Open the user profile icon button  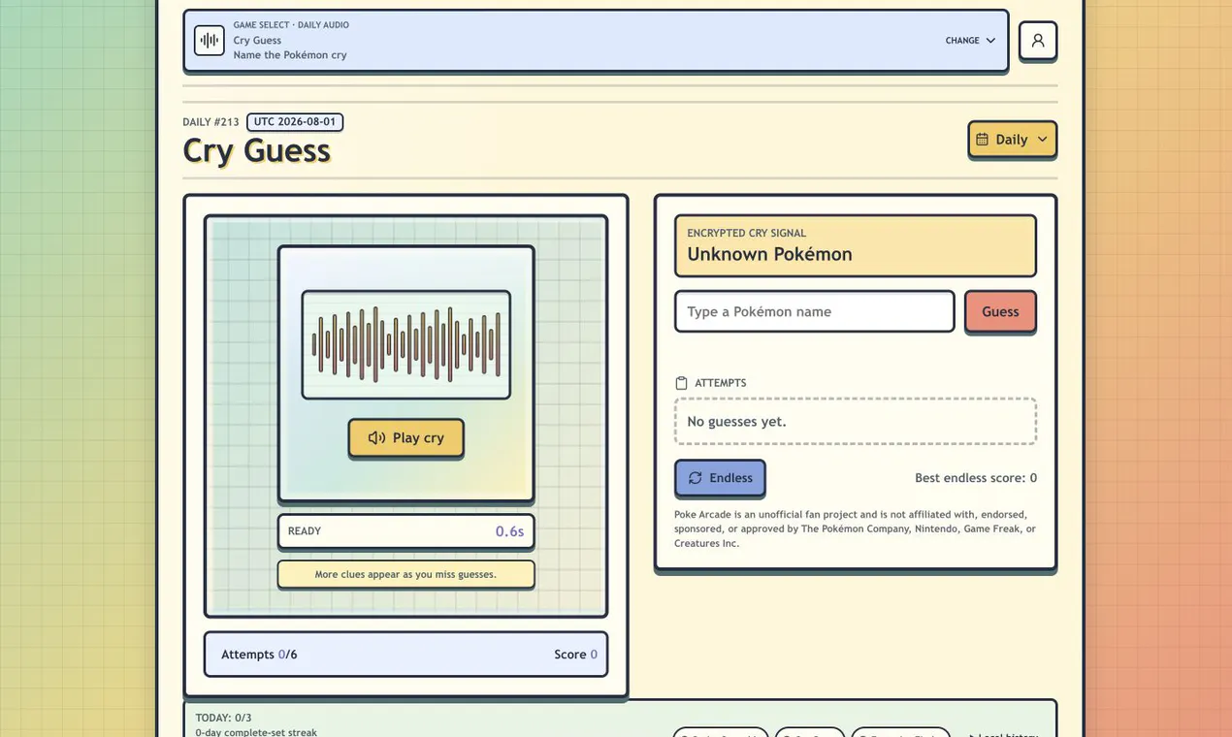pyautogui.click(x=1038, y=41)
